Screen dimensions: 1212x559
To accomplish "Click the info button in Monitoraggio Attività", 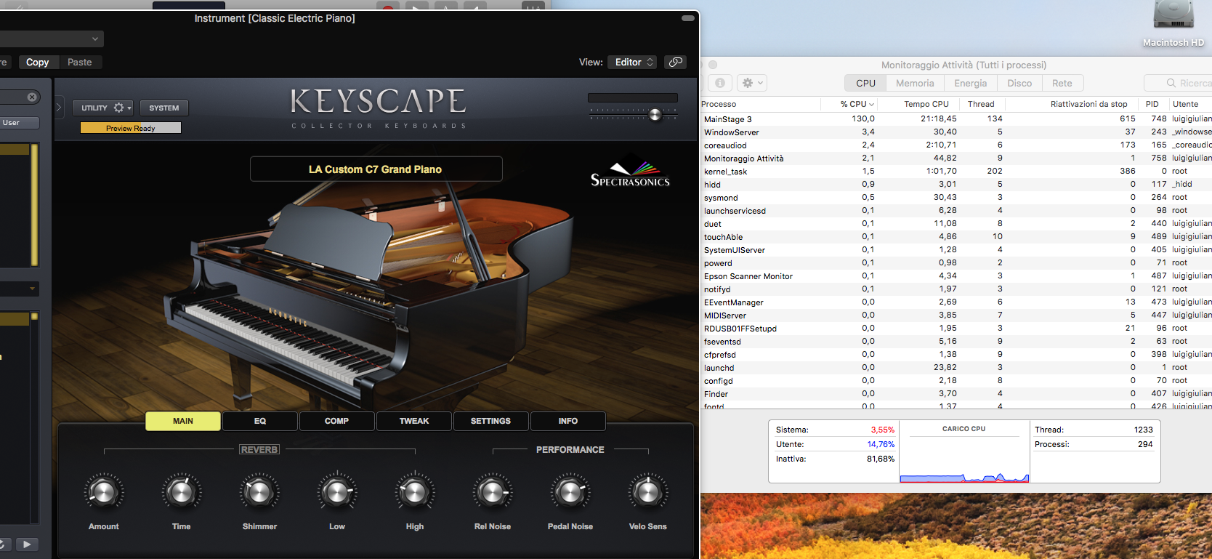I will coord(719,83).
